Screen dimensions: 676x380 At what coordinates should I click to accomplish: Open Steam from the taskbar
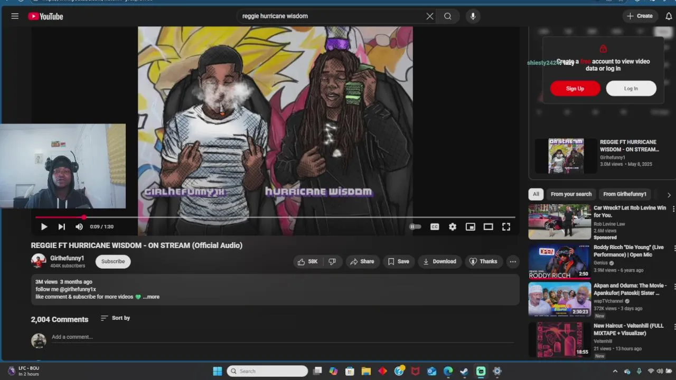tap(464, 371)
